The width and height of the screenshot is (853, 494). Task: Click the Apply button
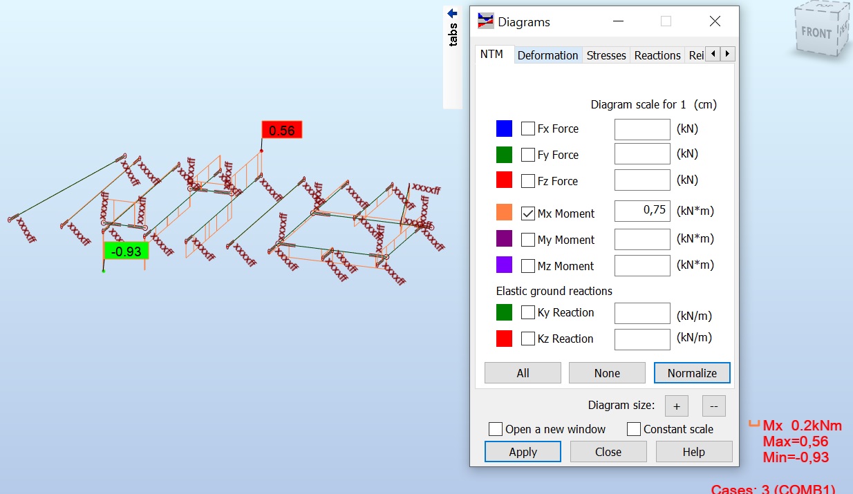click(x=523, y=451)
